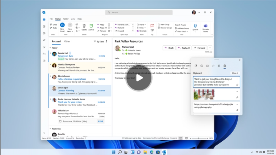The width and height of the screenshot is (276, 155).
Task: Switch to the Other inbox tab
Action: 67,42
